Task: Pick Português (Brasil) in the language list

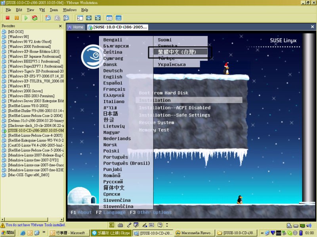Action: coord(126,163)
